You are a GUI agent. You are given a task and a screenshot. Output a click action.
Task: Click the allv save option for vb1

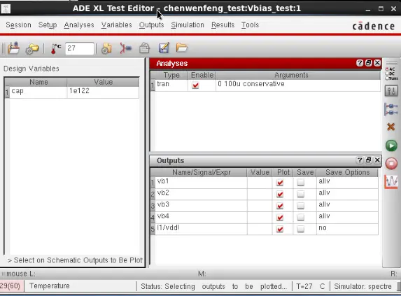coord(347,183)
